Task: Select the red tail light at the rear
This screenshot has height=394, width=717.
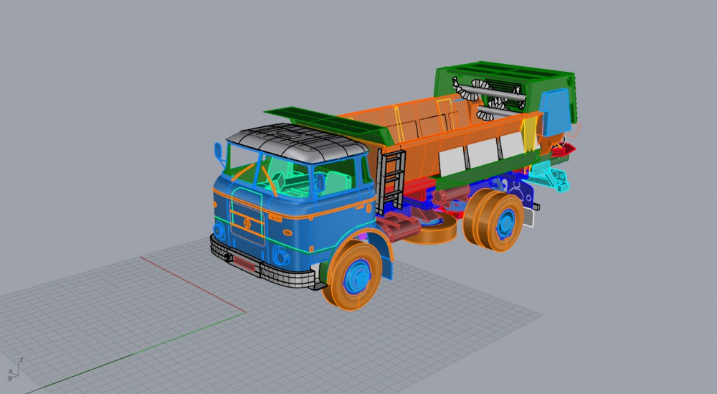Action: pos(565,149)
